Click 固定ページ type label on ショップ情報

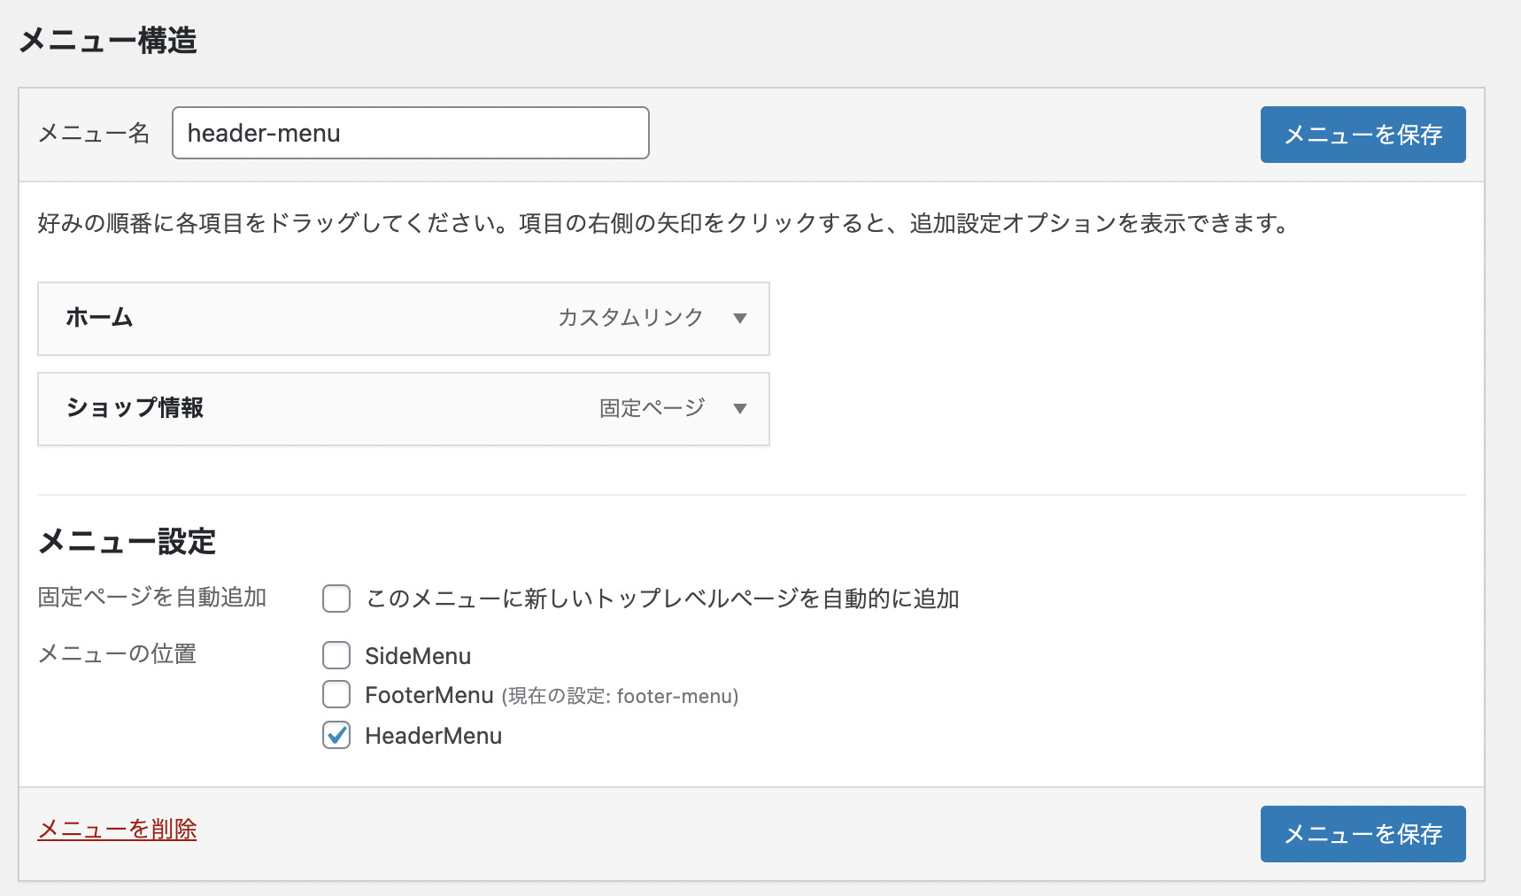[x=652, y=408]
